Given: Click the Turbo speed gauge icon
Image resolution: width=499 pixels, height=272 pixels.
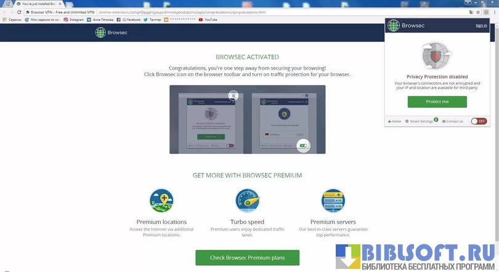Looking at the screenshot, I should coord(247,201).
